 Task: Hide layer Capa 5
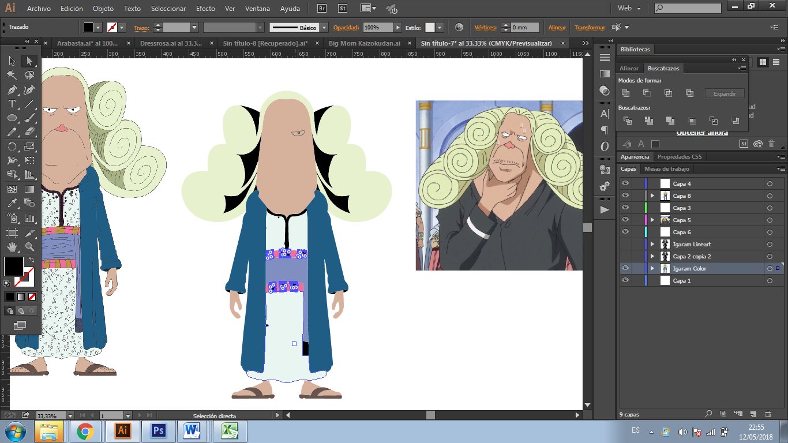pyautogui.click(x=625, y=220)
